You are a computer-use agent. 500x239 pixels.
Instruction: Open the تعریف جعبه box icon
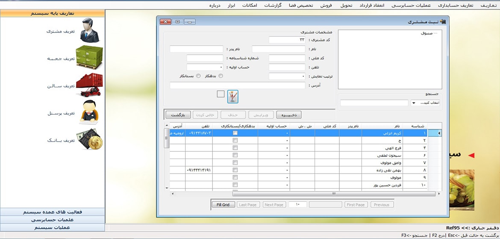(x=89, y=57)
